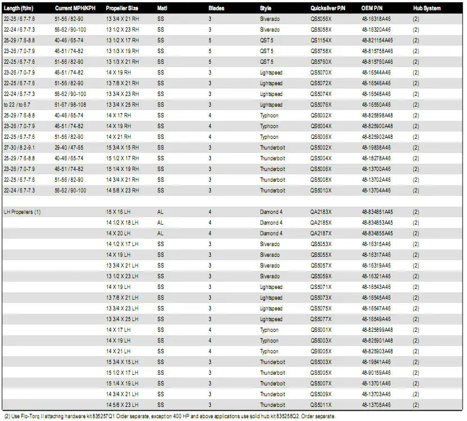The image size is (467, 421).
Task: Click the 'LH Propellers (1)' label
Action: coord(22,212)
